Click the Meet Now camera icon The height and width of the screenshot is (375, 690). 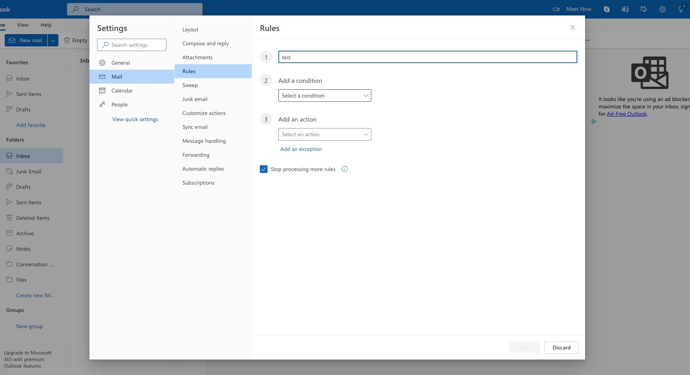click(556, 9)
